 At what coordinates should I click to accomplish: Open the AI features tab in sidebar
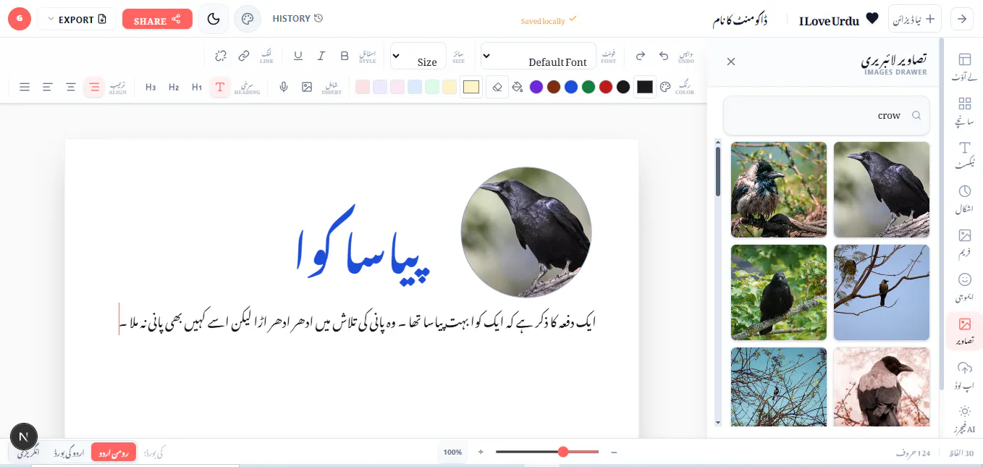[x=964, y=419]
